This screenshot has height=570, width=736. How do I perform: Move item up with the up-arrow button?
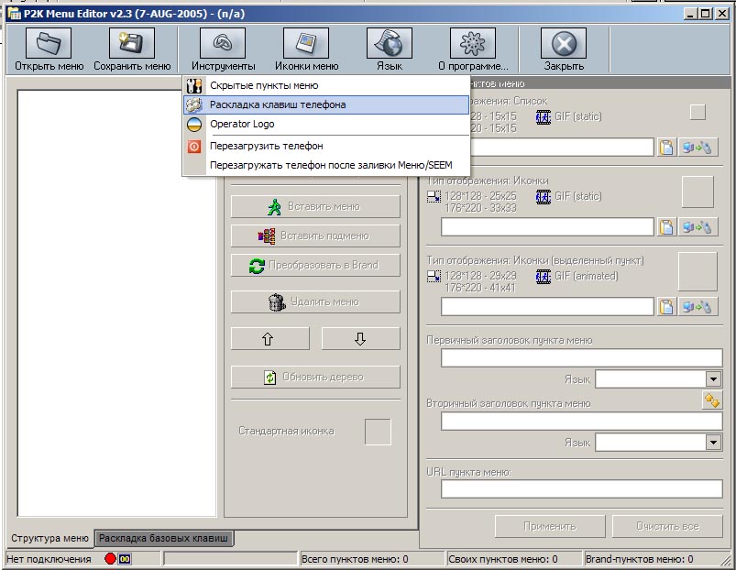269,338
